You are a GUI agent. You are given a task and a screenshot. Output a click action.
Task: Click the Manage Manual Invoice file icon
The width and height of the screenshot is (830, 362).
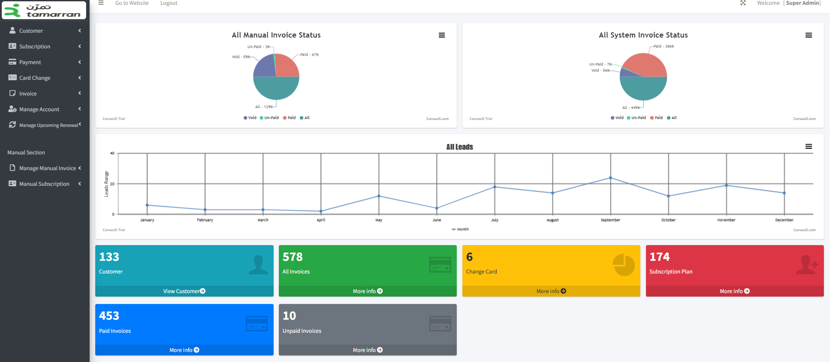pyautogui.click(x=12, y=168)
